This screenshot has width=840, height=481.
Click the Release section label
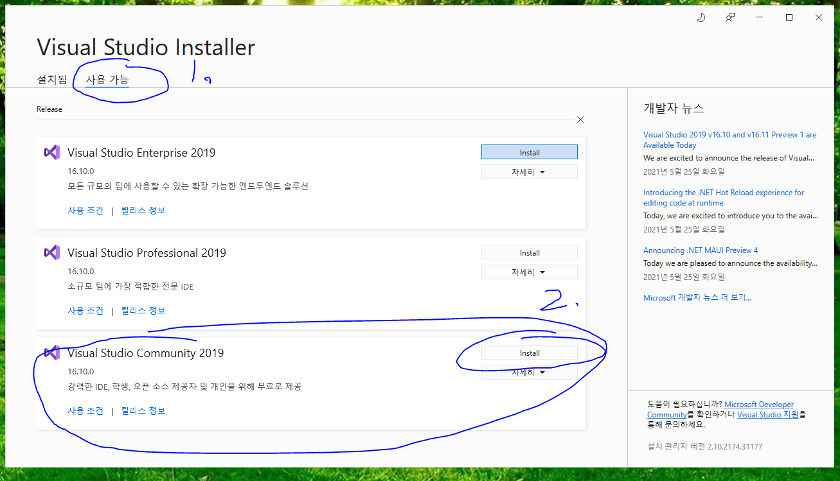coord(49,109)
